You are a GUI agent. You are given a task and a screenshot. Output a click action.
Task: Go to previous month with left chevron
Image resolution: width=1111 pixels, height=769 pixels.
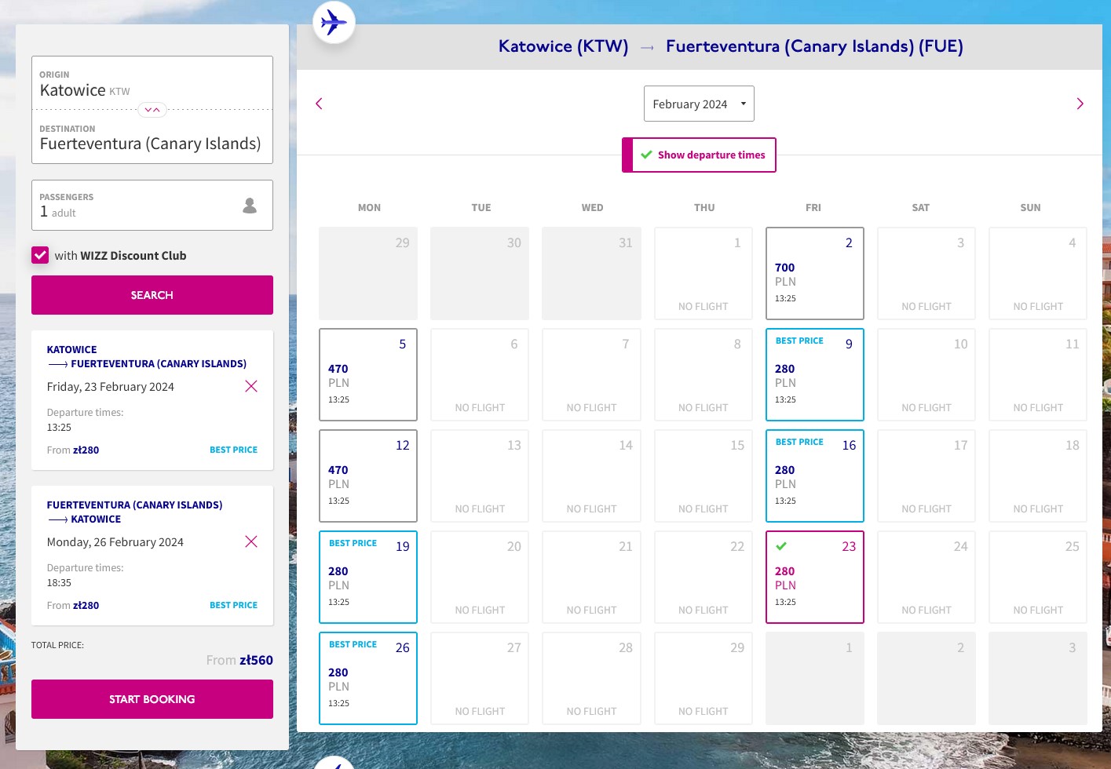(319, 104)
